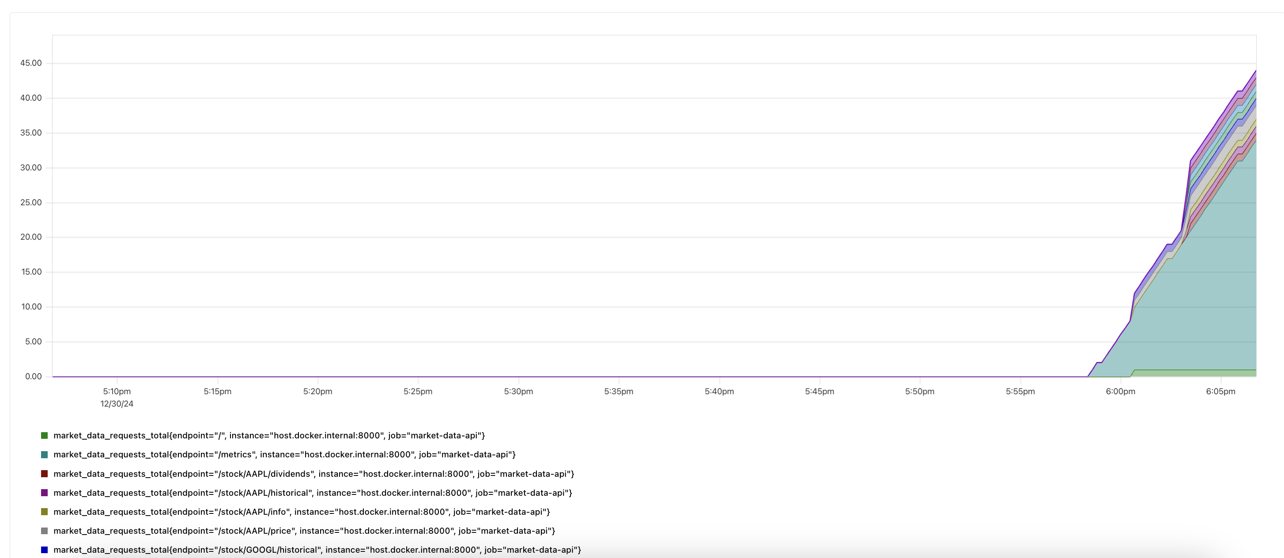Click the 5:45pm x-axis label

pos(819,391)
